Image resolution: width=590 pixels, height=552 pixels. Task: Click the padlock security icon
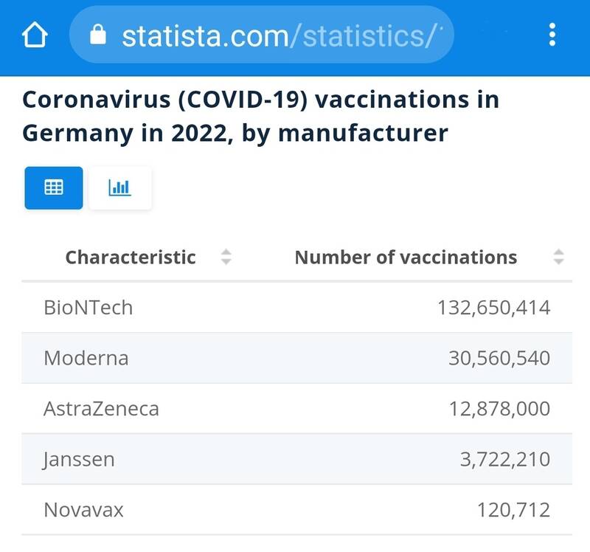pyautogui.click(x=98, y=35)
